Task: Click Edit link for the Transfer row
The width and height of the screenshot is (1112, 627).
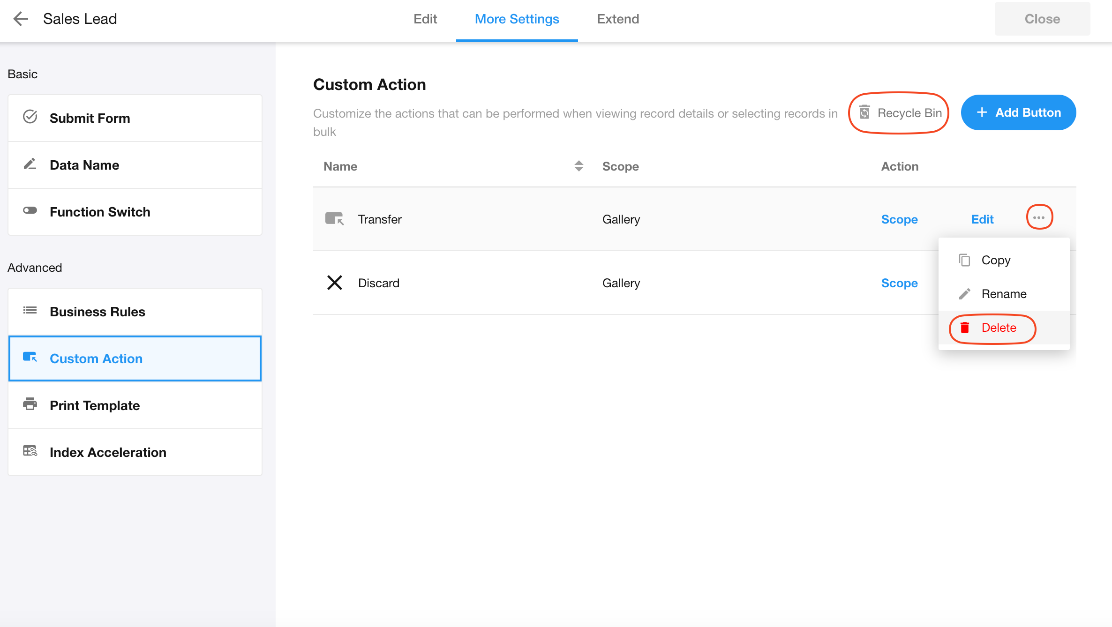Action: [982, 219]
